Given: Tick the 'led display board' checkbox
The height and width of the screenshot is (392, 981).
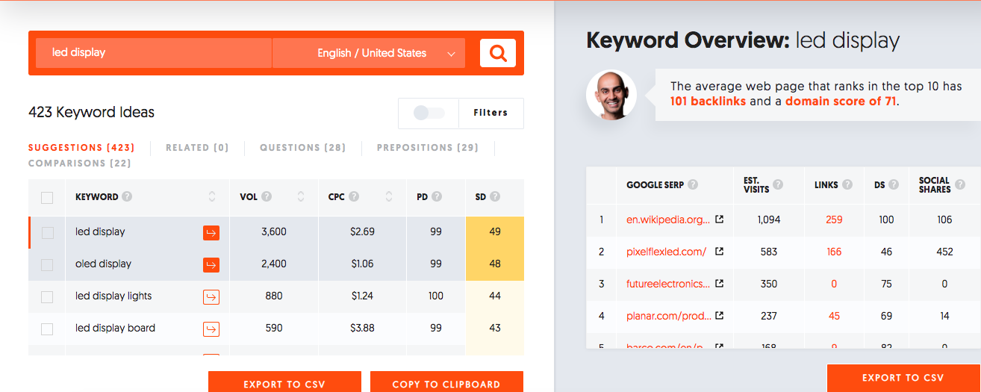Looking at the screenshot, I should click(47, 329).
